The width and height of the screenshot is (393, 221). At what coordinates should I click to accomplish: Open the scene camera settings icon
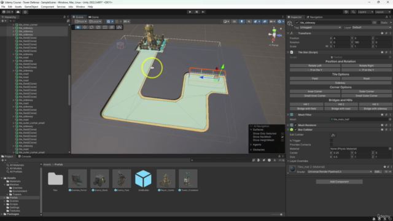click(x=272, y=21)
